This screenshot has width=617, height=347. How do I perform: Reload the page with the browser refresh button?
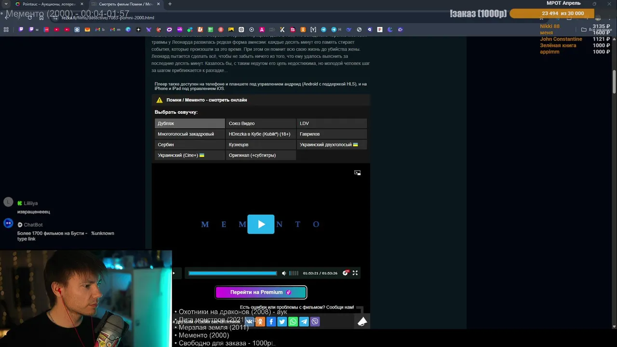pyautogui.click(x=30, y=18)
